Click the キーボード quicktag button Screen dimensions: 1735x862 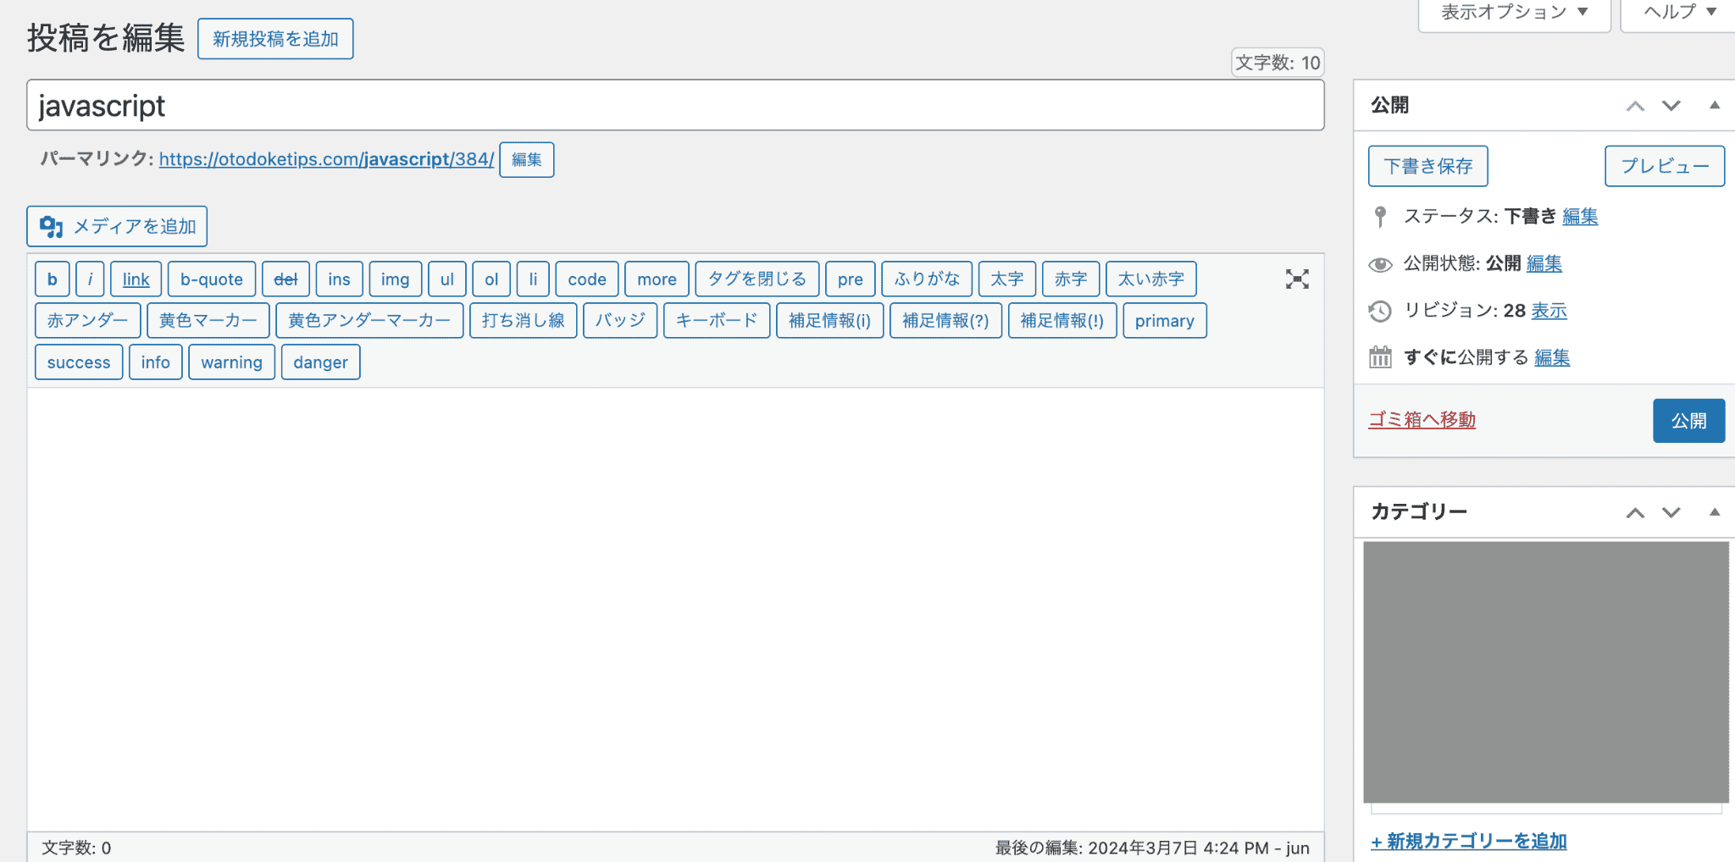(717, 321)
